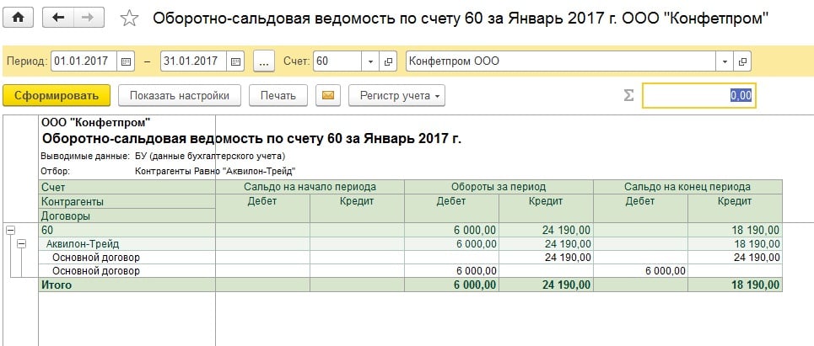Navigate back with left arrow button
Image resolution: width=814 pixels, height=346 pixels.
[x=58, y=18]
